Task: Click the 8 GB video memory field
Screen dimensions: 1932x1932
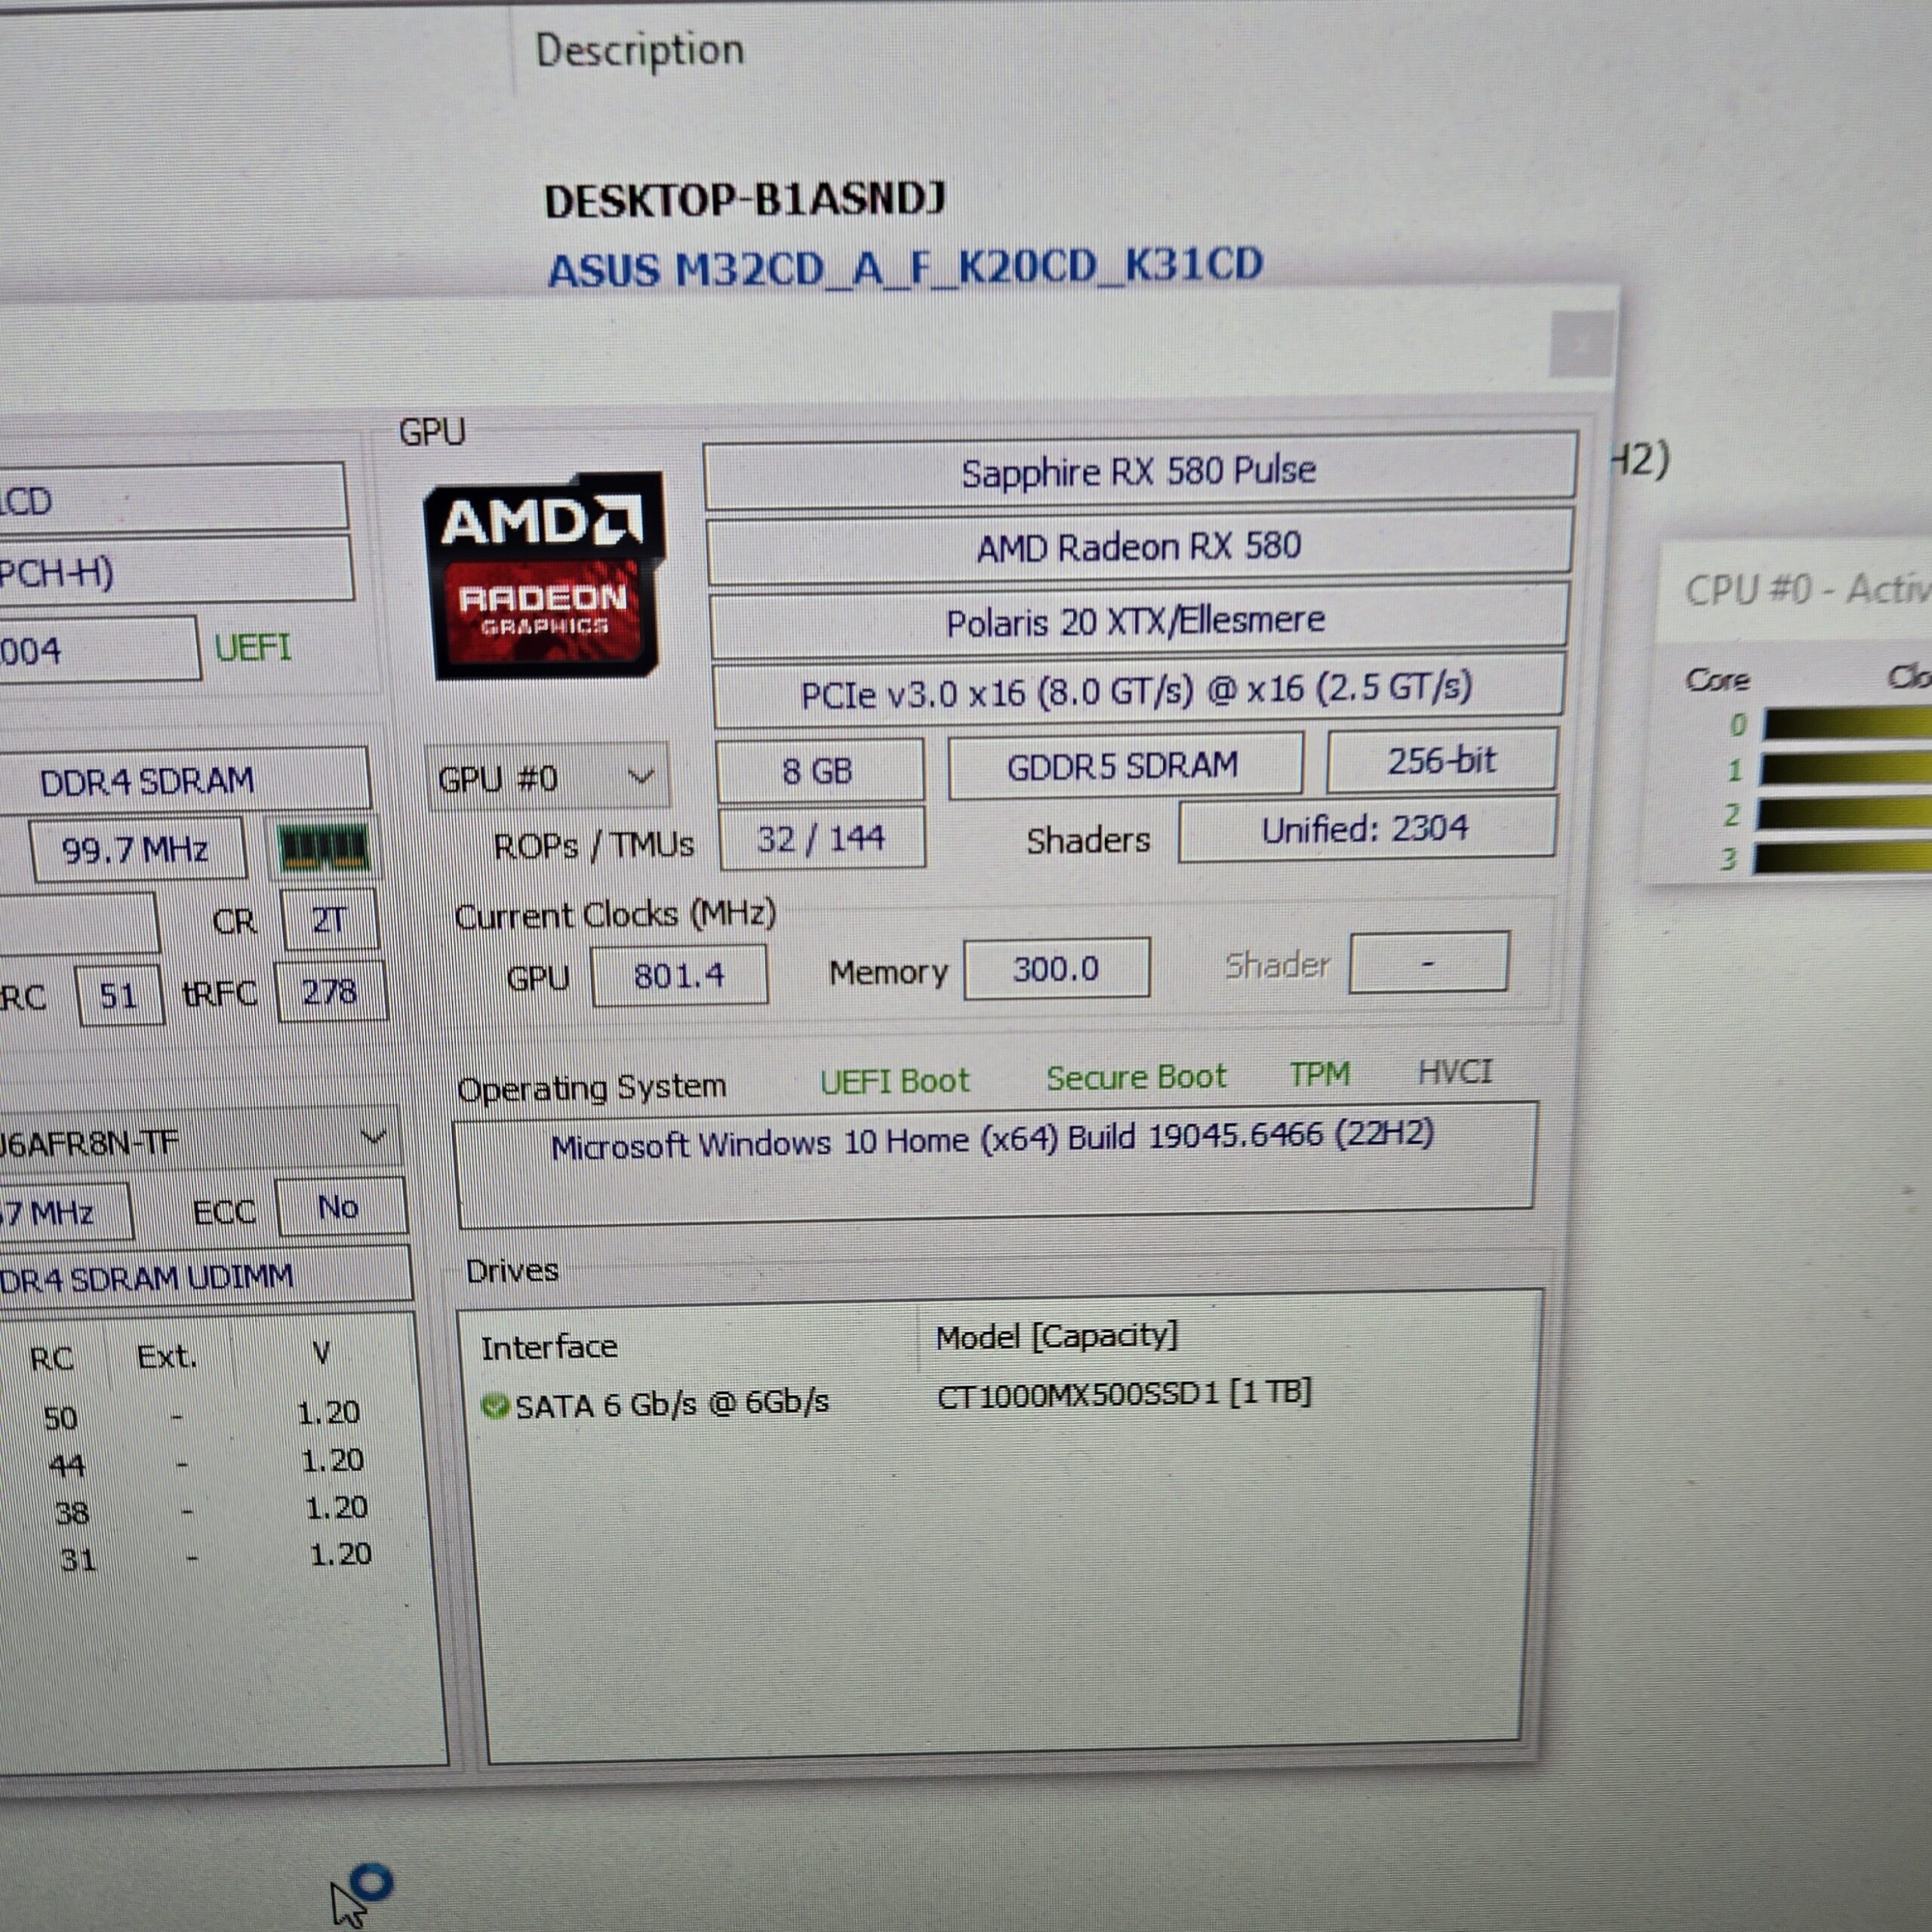Action: 819,771
